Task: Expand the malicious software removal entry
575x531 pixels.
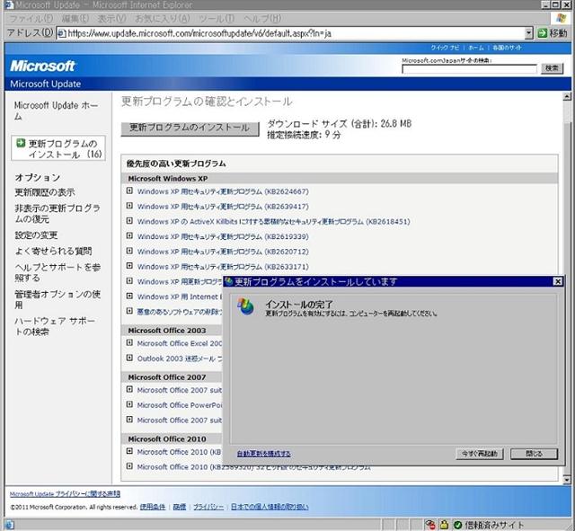Action: 129,311
